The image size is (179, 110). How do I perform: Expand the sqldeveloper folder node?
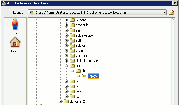point(66,35)
